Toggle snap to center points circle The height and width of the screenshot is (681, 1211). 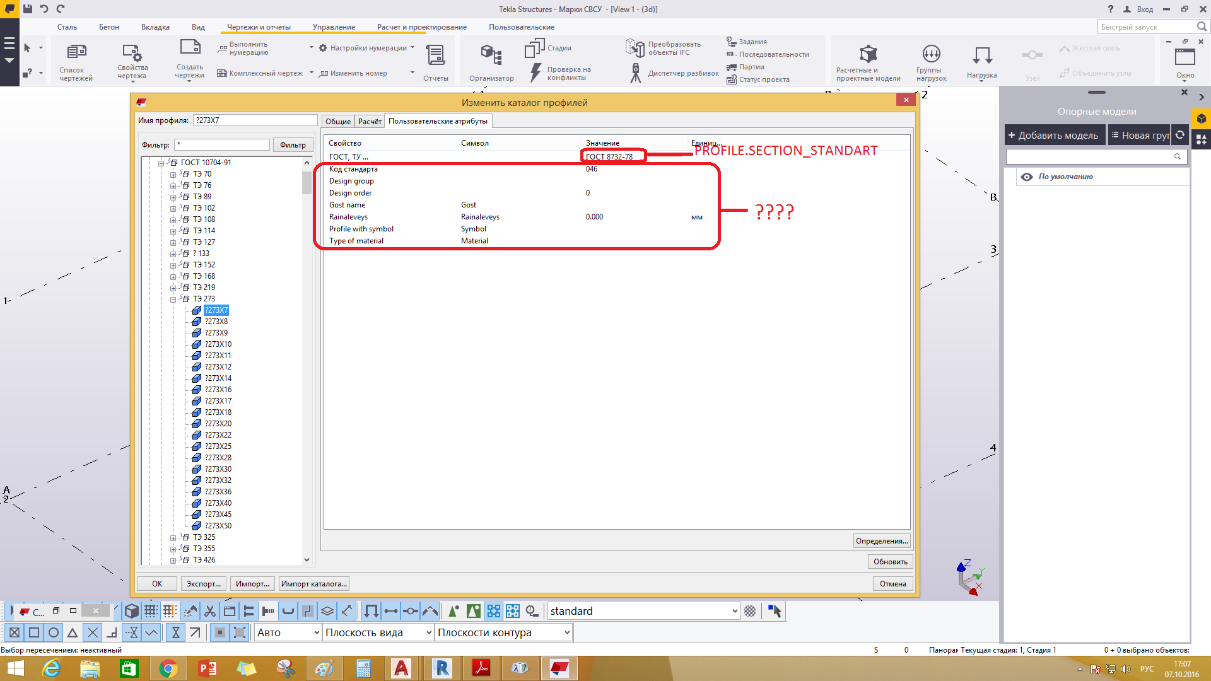coord(54,632)
